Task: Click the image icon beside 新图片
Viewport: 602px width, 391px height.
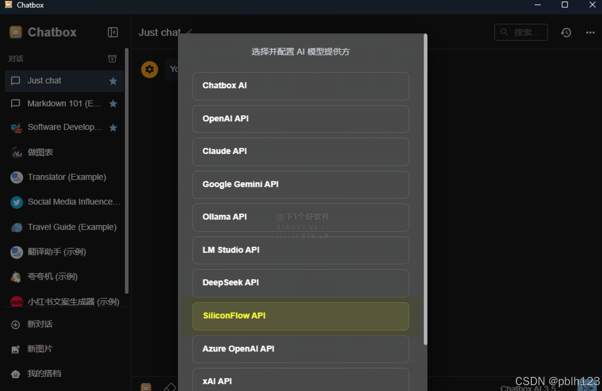Action: click(15, 349)
